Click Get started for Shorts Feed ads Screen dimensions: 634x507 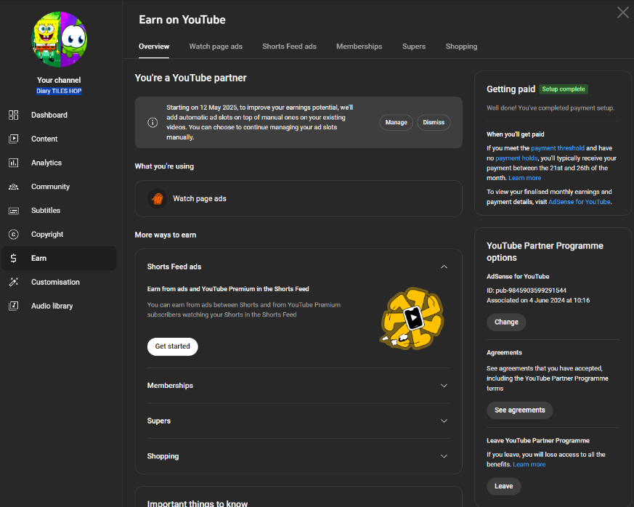tap(173, 346)
